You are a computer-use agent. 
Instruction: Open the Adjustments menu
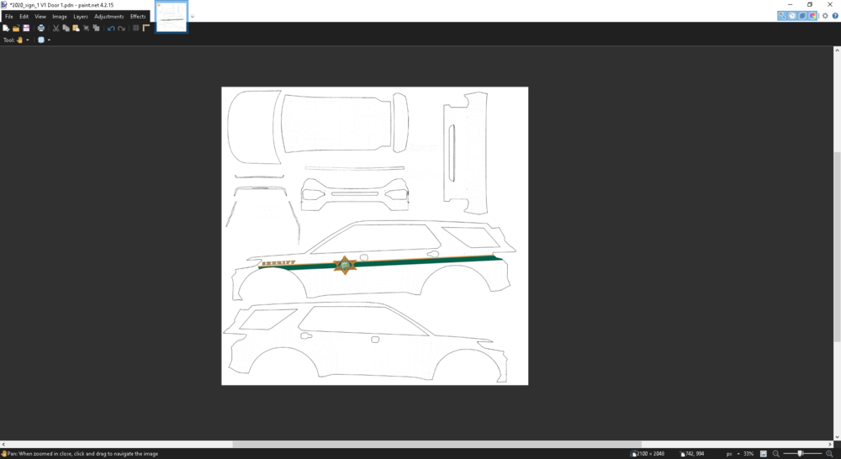(x=108, y=17)
